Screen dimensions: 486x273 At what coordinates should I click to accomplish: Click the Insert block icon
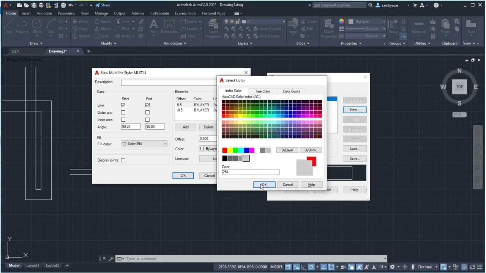pos(293,27)
